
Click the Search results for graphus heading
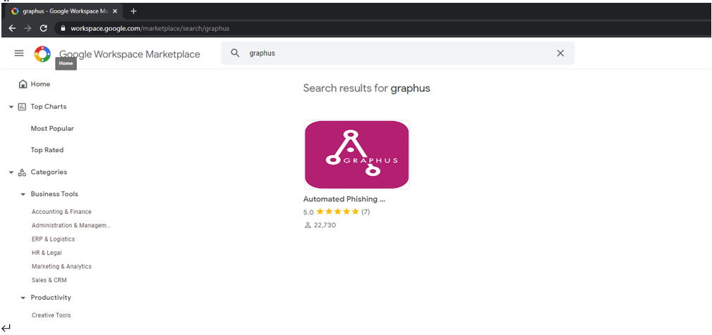[x=366, y=88]
